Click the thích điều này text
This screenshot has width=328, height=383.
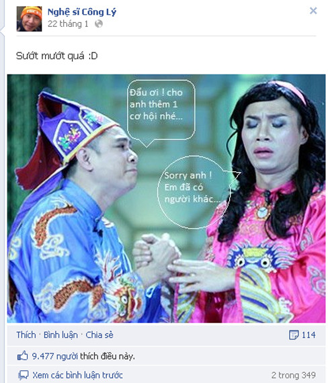(x=108, y=356)
